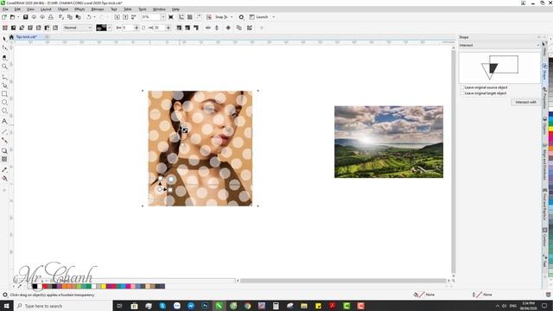Select the Transparency tool checkerboard icon

[4, 159]
